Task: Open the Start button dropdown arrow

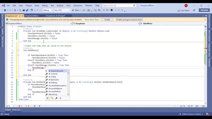Action: [x=80, y=10]
